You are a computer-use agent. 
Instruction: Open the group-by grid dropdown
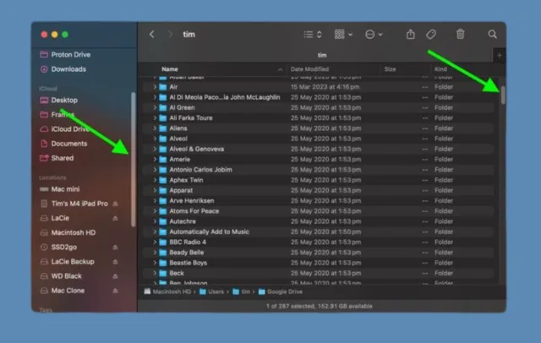point(343,35)
